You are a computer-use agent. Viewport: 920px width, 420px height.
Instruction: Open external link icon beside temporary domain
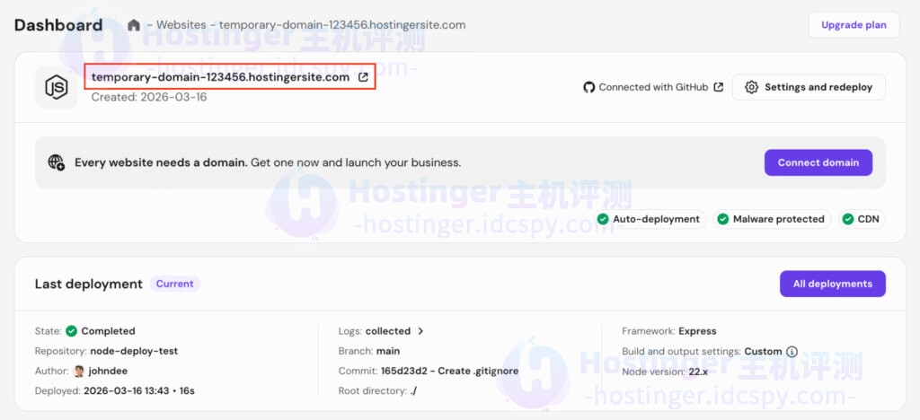[x=363, y=77]
